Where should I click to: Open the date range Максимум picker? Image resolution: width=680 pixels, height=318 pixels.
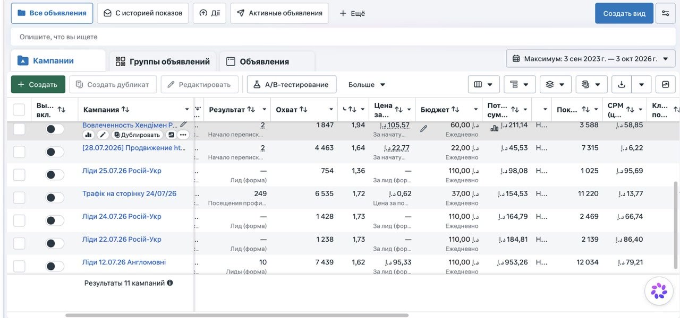pos(591,59)
